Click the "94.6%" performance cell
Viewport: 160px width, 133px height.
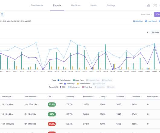point(86,114)
